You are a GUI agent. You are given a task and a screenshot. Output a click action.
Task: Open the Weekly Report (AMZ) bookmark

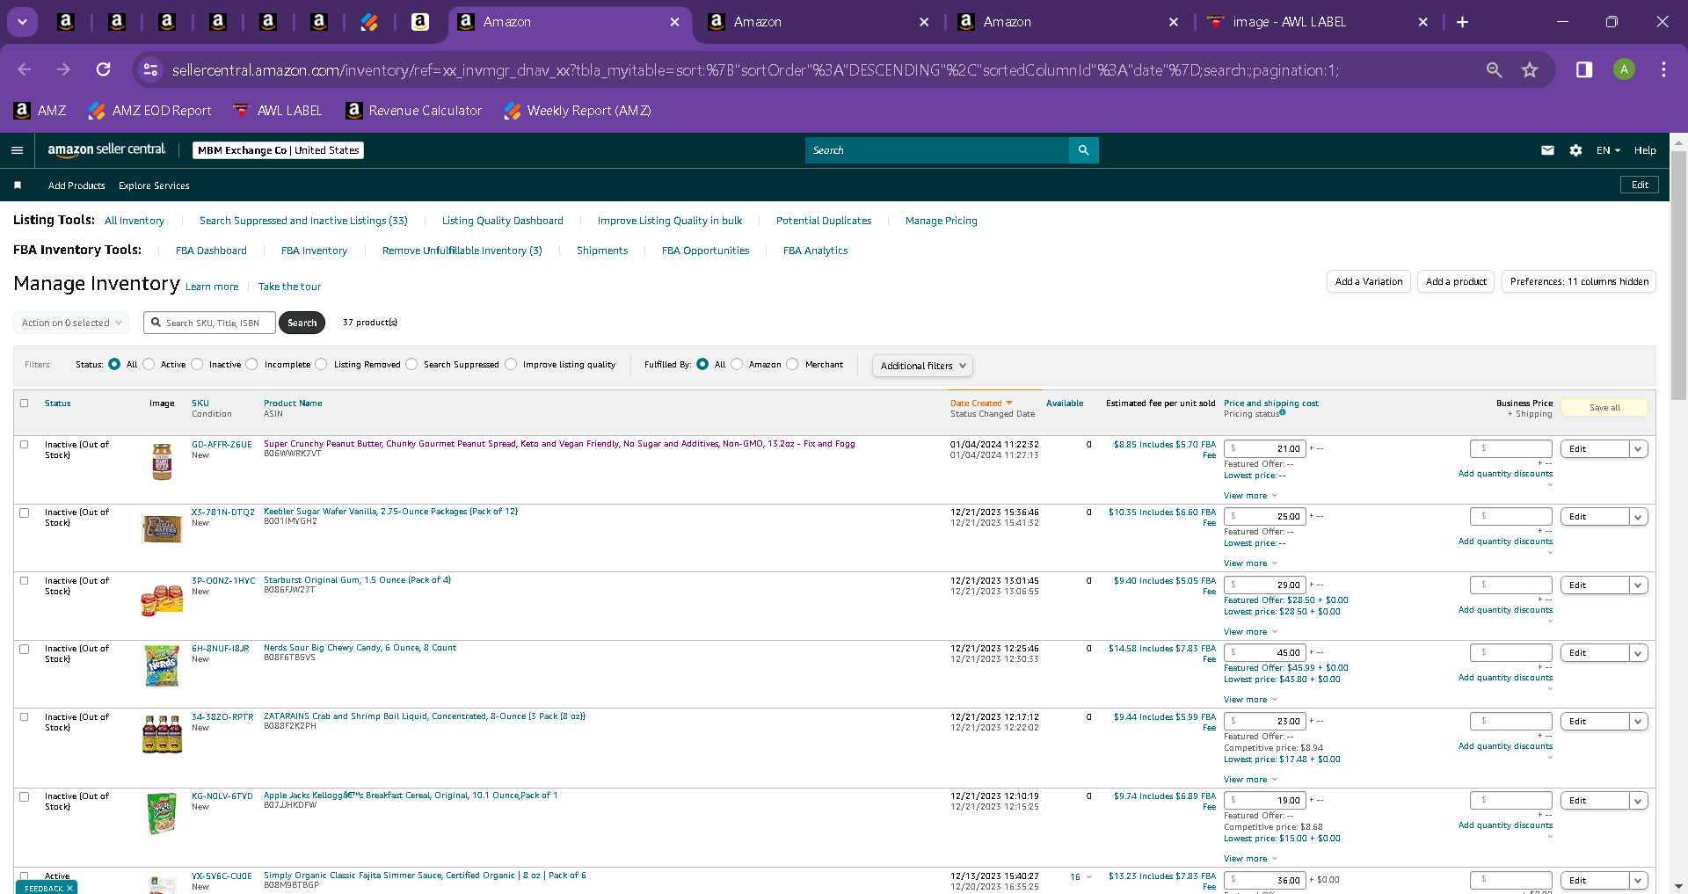pos(577,110)
